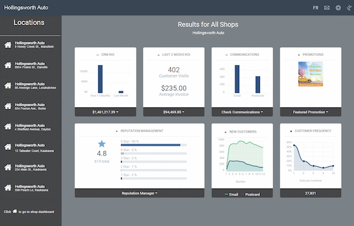Toggle Postcard series in New Customers legend
The width and height of the screenshot is (354, 226).
pyautogui.click(x=250, y=195)
